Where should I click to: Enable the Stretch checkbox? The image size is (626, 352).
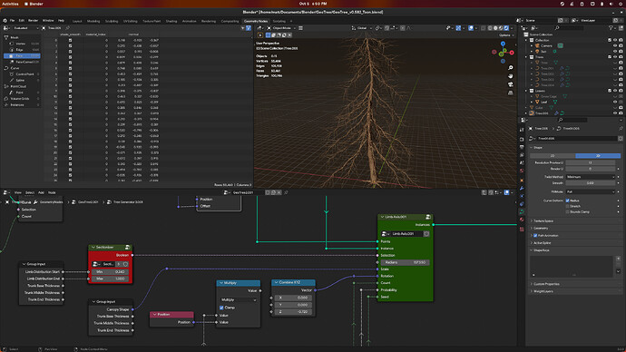pyautogui.click(x=567, y=206)
